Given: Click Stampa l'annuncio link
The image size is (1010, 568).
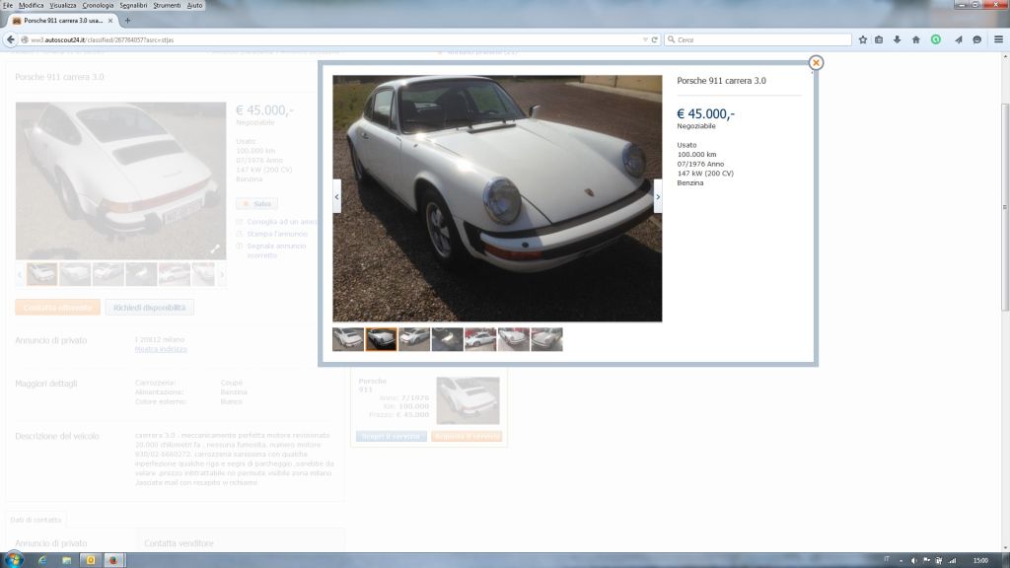Looking at the screenshot, I should point(277,234).
